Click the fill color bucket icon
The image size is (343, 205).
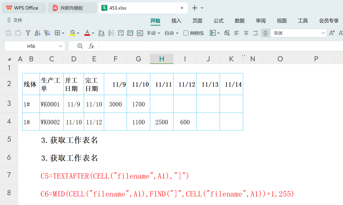click(72, 33)
